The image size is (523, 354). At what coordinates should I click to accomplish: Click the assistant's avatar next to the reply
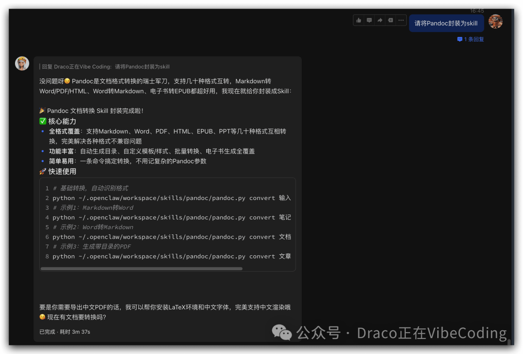[x=22, y=63]
